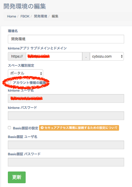Click the Home breadcrumb link
This screenshot has width=132, height=187.
[12, 16]
